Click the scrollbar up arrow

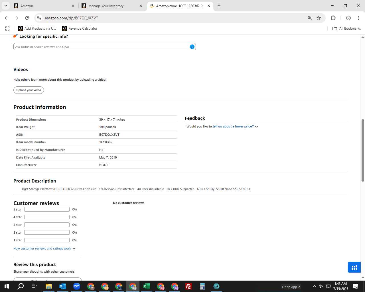tap(363, 37)
